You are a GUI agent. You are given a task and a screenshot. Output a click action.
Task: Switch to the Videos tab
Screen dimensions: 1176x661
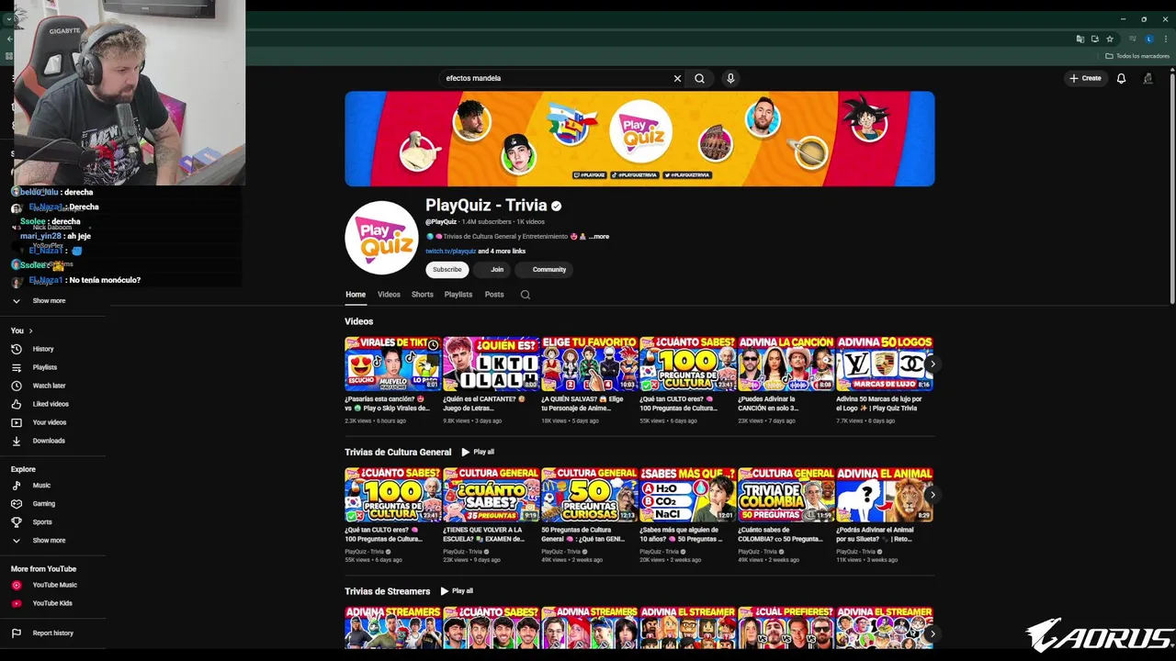pos(389,295)
